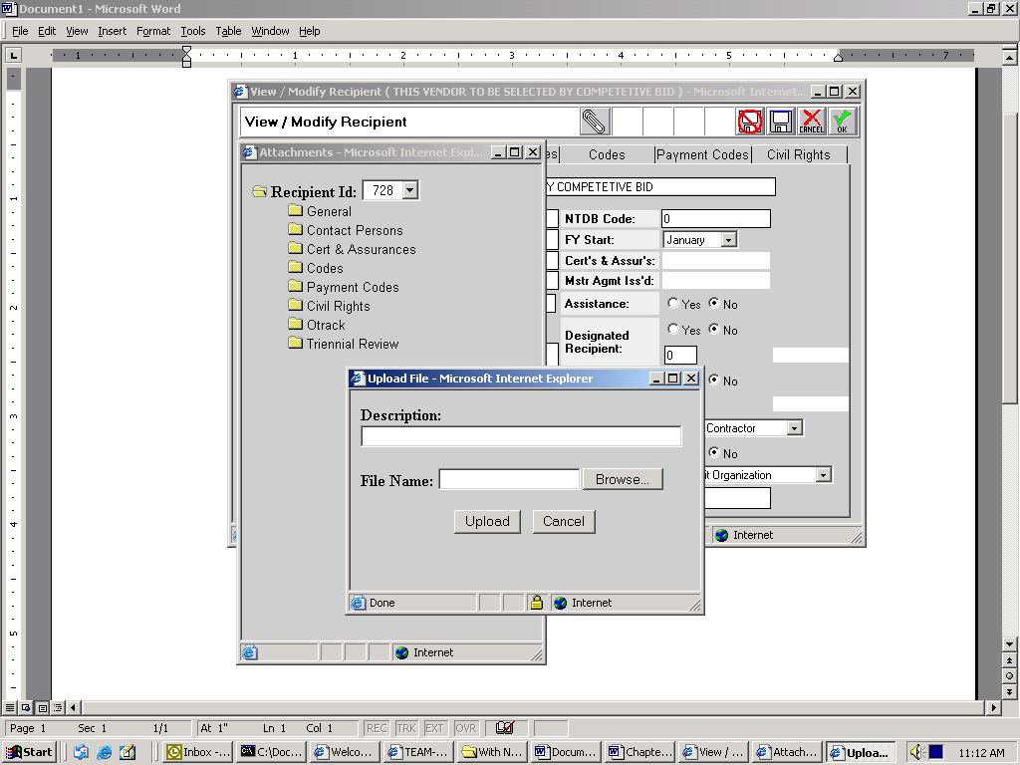Viewport: 1020px width, 765px height.
Task: Click Cancel in the Upload File dialog
Action: (564, 521)
